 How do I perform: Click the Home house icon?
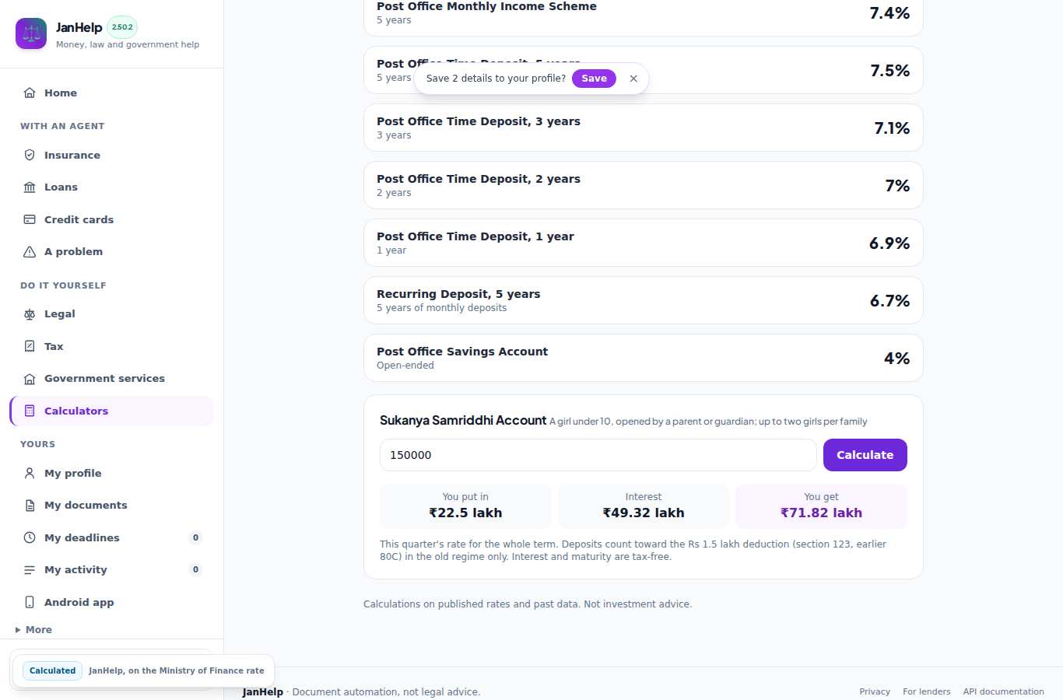pyautogui.click(x=30, y=93)
